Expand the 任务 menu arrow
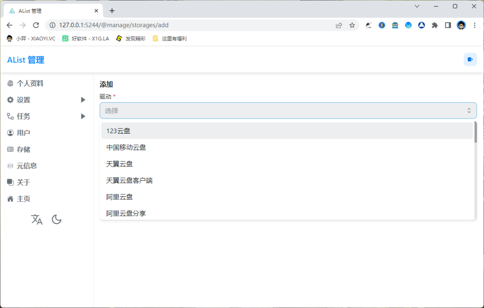The width and height of the screenshot is (484, 308). (83, 116)
